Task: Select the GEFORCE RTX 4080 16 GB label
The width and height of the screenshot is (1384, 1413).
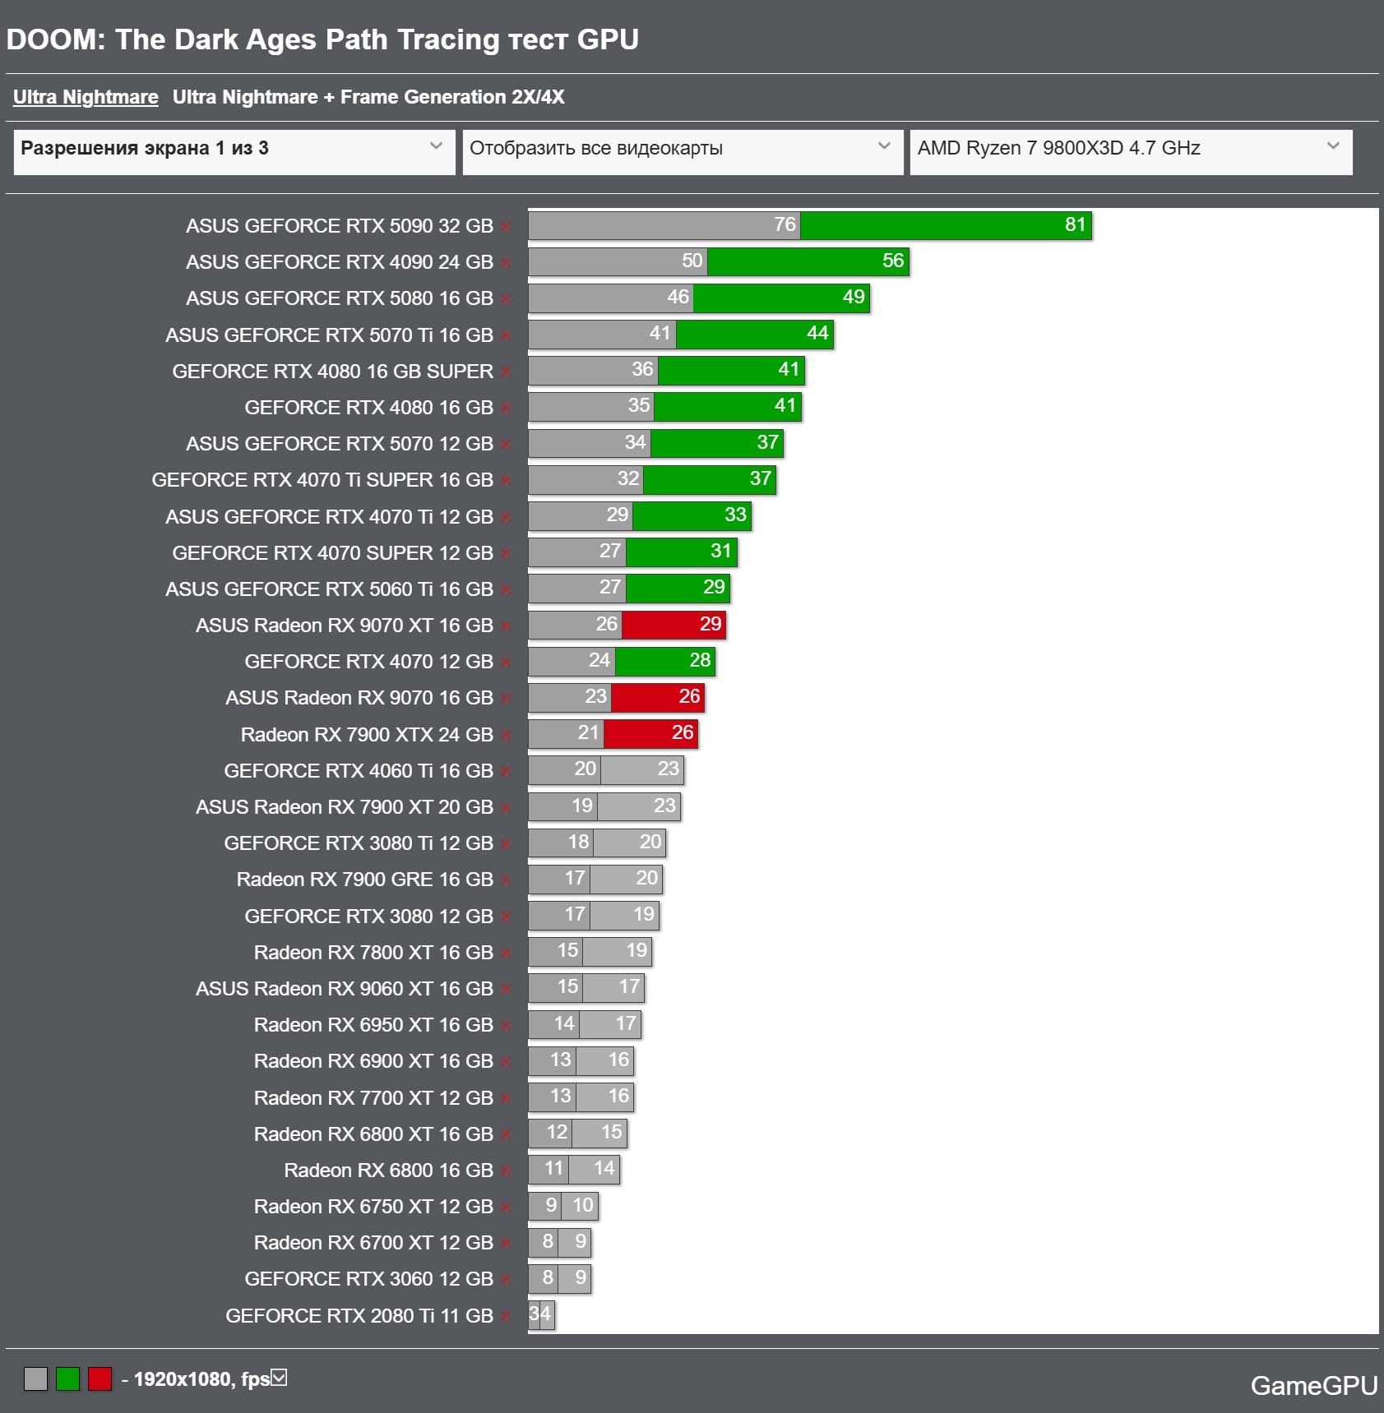Action: pyautogui.click(x=368, y=408)
